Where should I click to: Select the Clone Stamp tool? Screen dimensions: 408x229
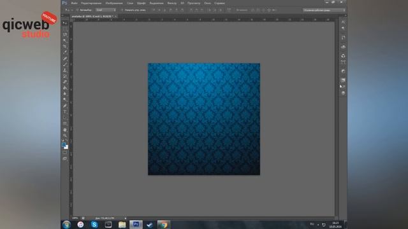[x=64, y=71]
